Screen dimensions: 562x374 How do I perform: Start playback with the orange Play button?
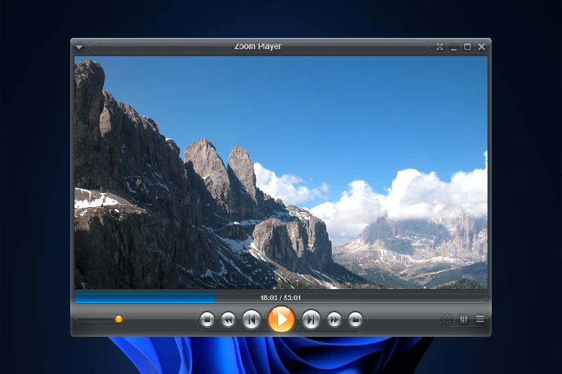pos(282,319)
